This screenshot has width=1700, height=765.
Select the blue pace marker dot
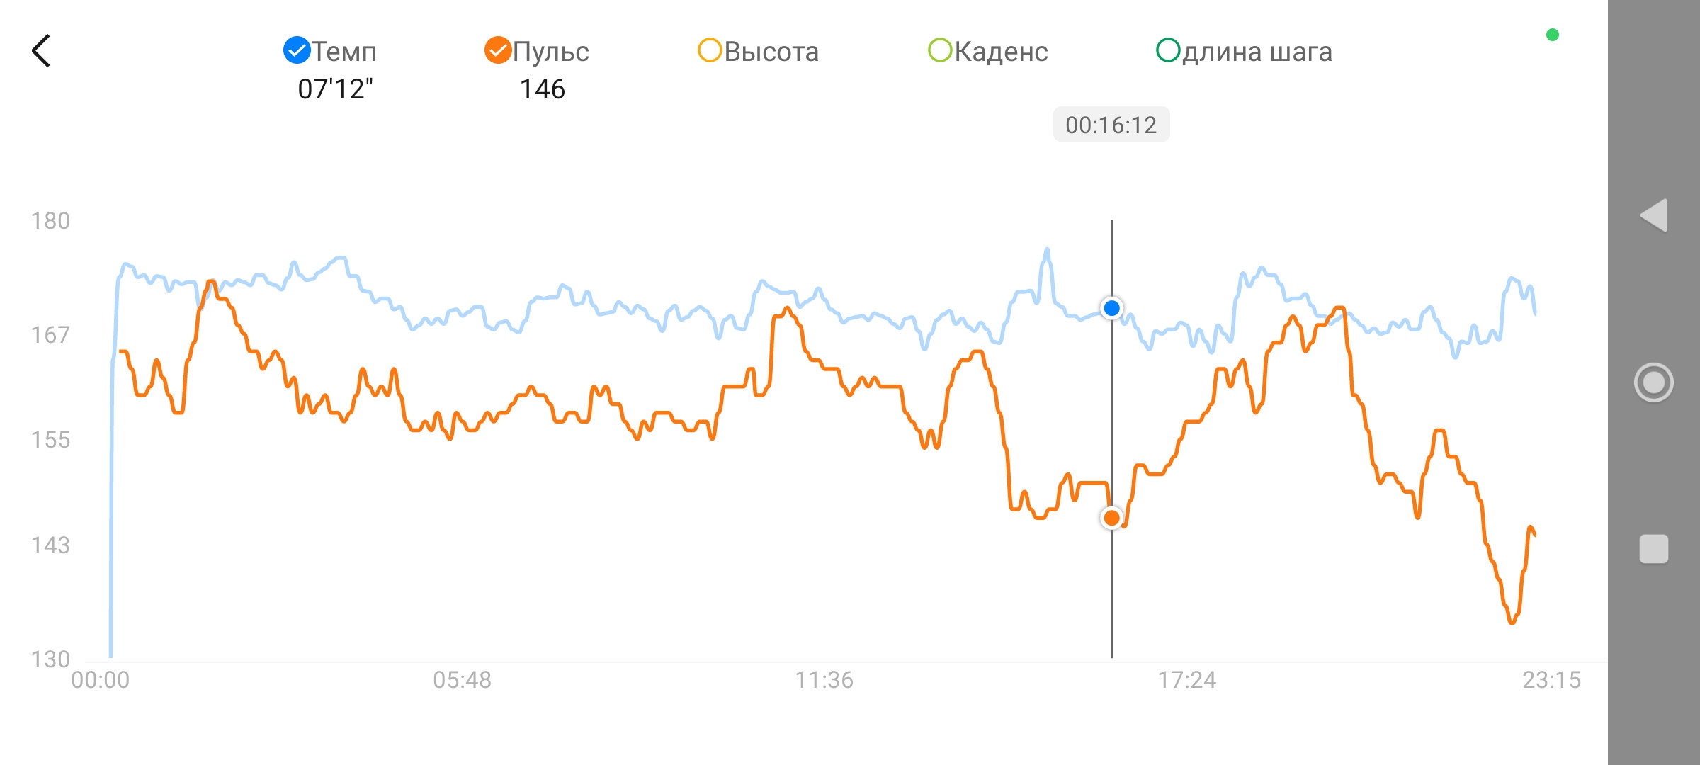coord(1112,308)
